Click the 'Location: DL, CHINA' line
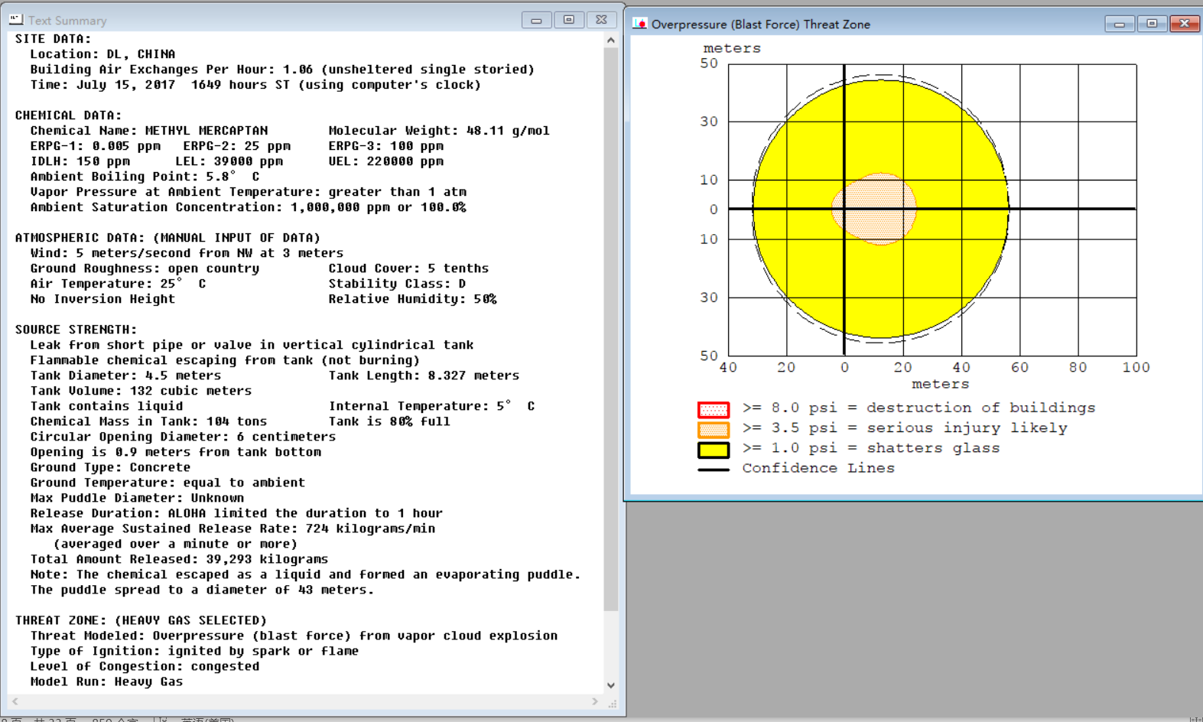Viewport: 1203px width, 722px height. [x=102, y=54]
